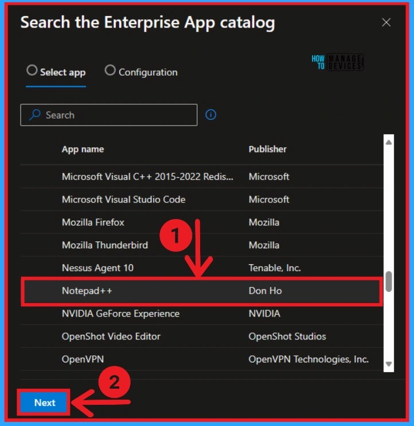This screenshot has height=426, width=414.
Task: Click the Search input field
Action: point(109,115)
